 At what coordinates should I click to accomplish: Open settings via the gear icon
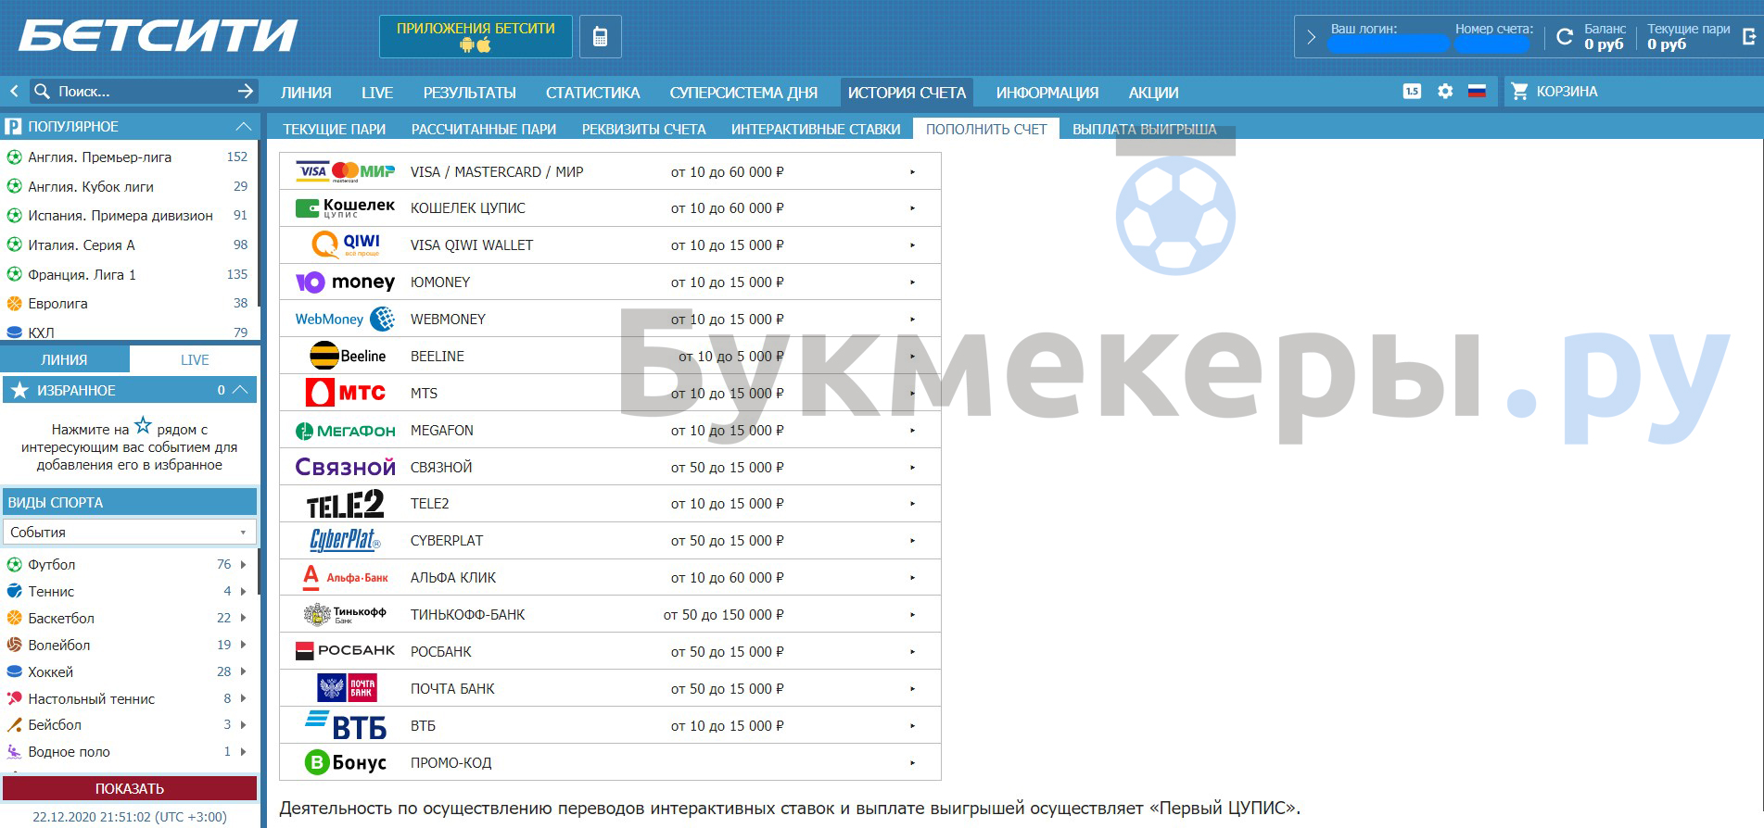(1445, 91)
